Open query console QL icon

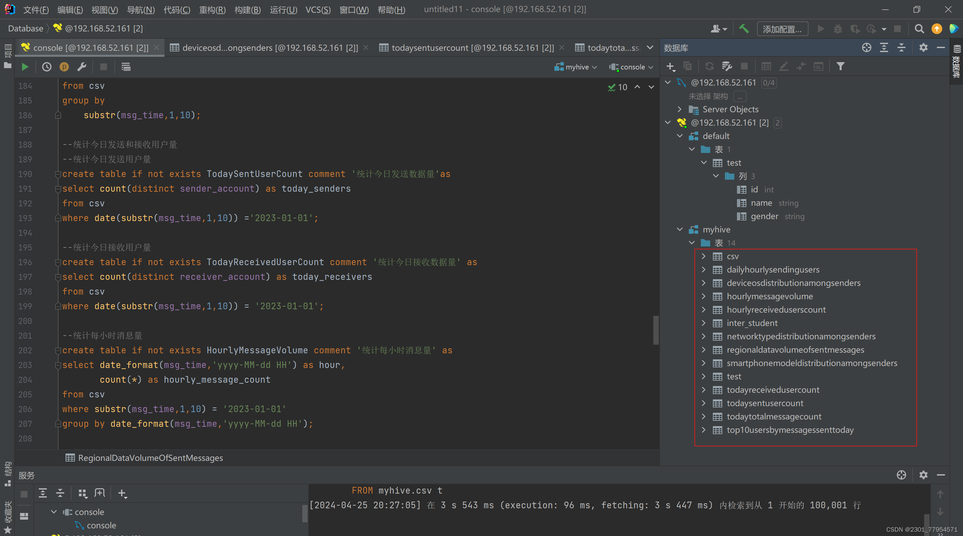click(x=818, y=66)
